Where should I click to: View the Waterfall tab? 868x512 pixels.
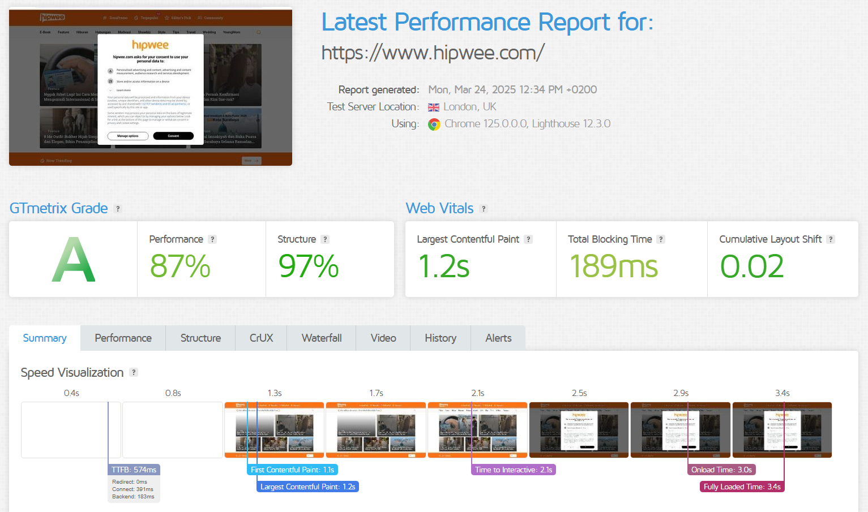point(322,338)
